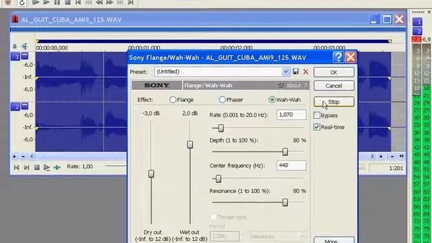Click level zoom out minus at bottom-left

(x=23, y=157)
